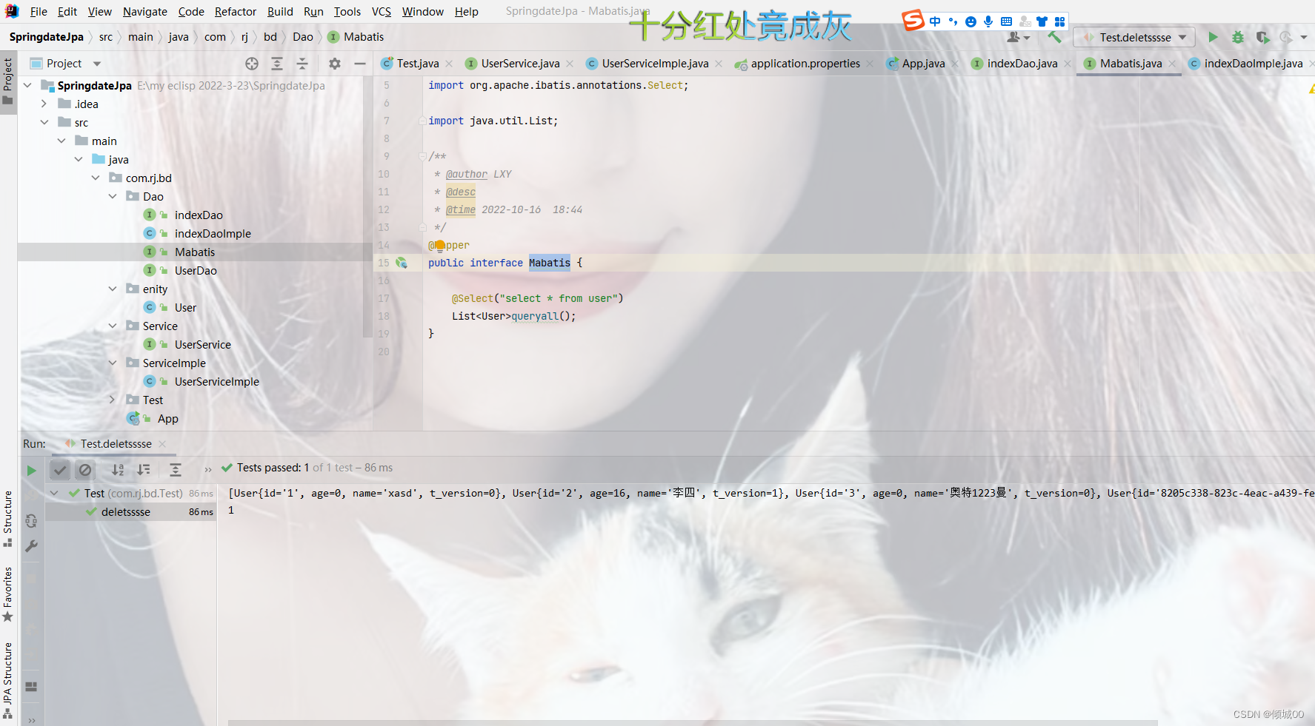Expand all test results in Run panel
The image size is (1315, 726).
(176, 469)
